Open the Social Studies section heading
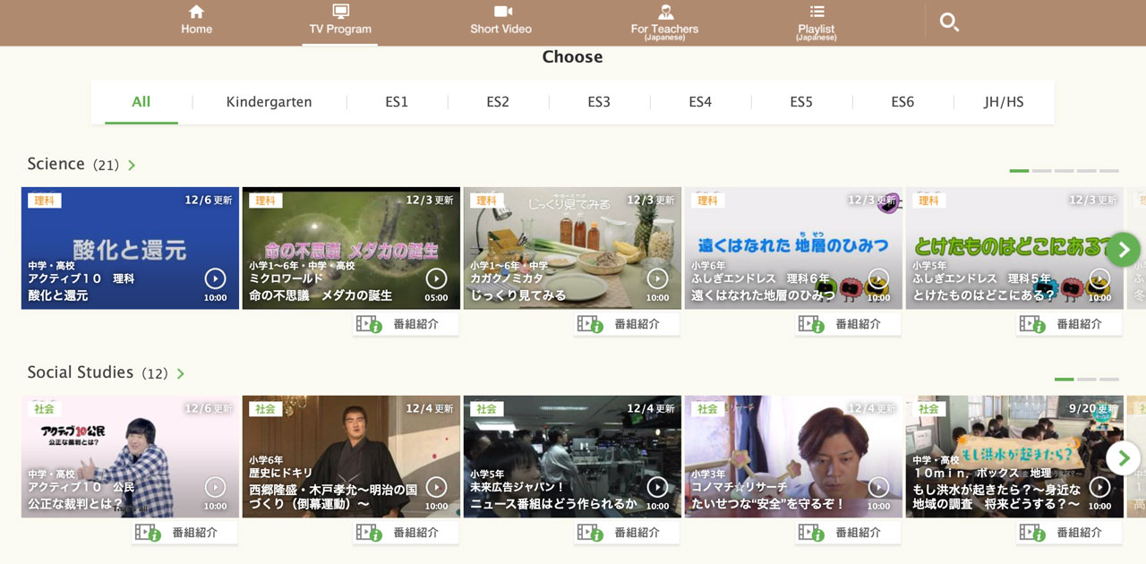The width and height of the screenshot is (1146, 564). point(80,372)
